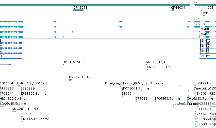This screenshot has height=128, width=216.
Task: Click the marker under DMG5A.2_1.A07.C1
Action: [19, 86]
